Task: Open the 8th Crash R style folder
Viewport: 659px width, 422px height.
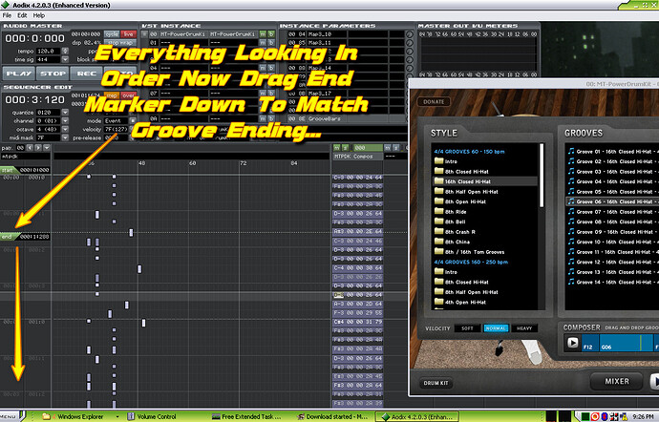Action: pyautogui.click(x=453, y=232)
